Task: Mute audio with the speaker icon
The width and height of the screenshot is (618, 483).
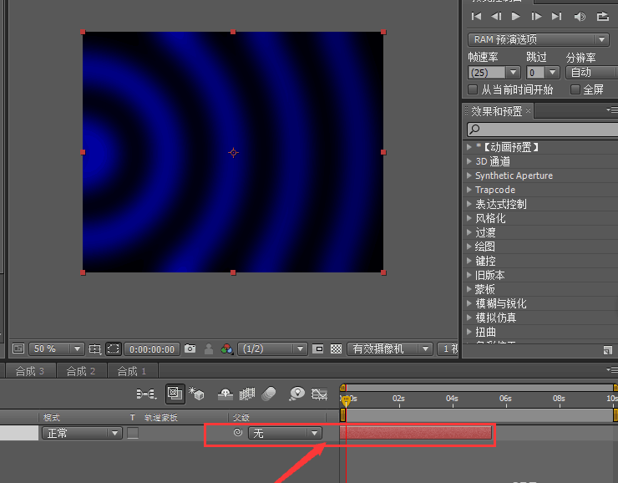Action: (x=580, y=17)
